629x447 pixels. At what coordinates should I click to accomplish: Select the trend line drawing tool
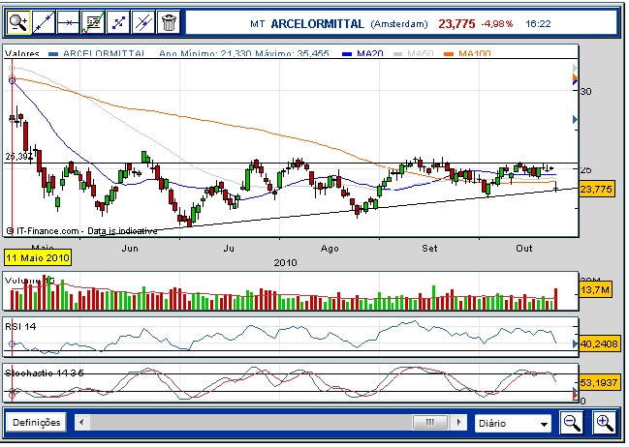pyautogui.click(x=43, y=22)
